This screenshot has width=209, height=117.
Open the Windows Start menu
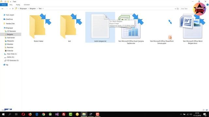pyautogui.click(x=3, y=114)
